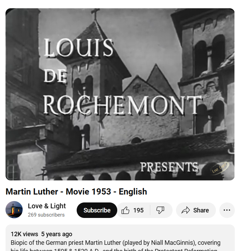Select the Martin Luther video title
Screen dimensions: 241x251
pyautogui.click(x=76, y=192)
